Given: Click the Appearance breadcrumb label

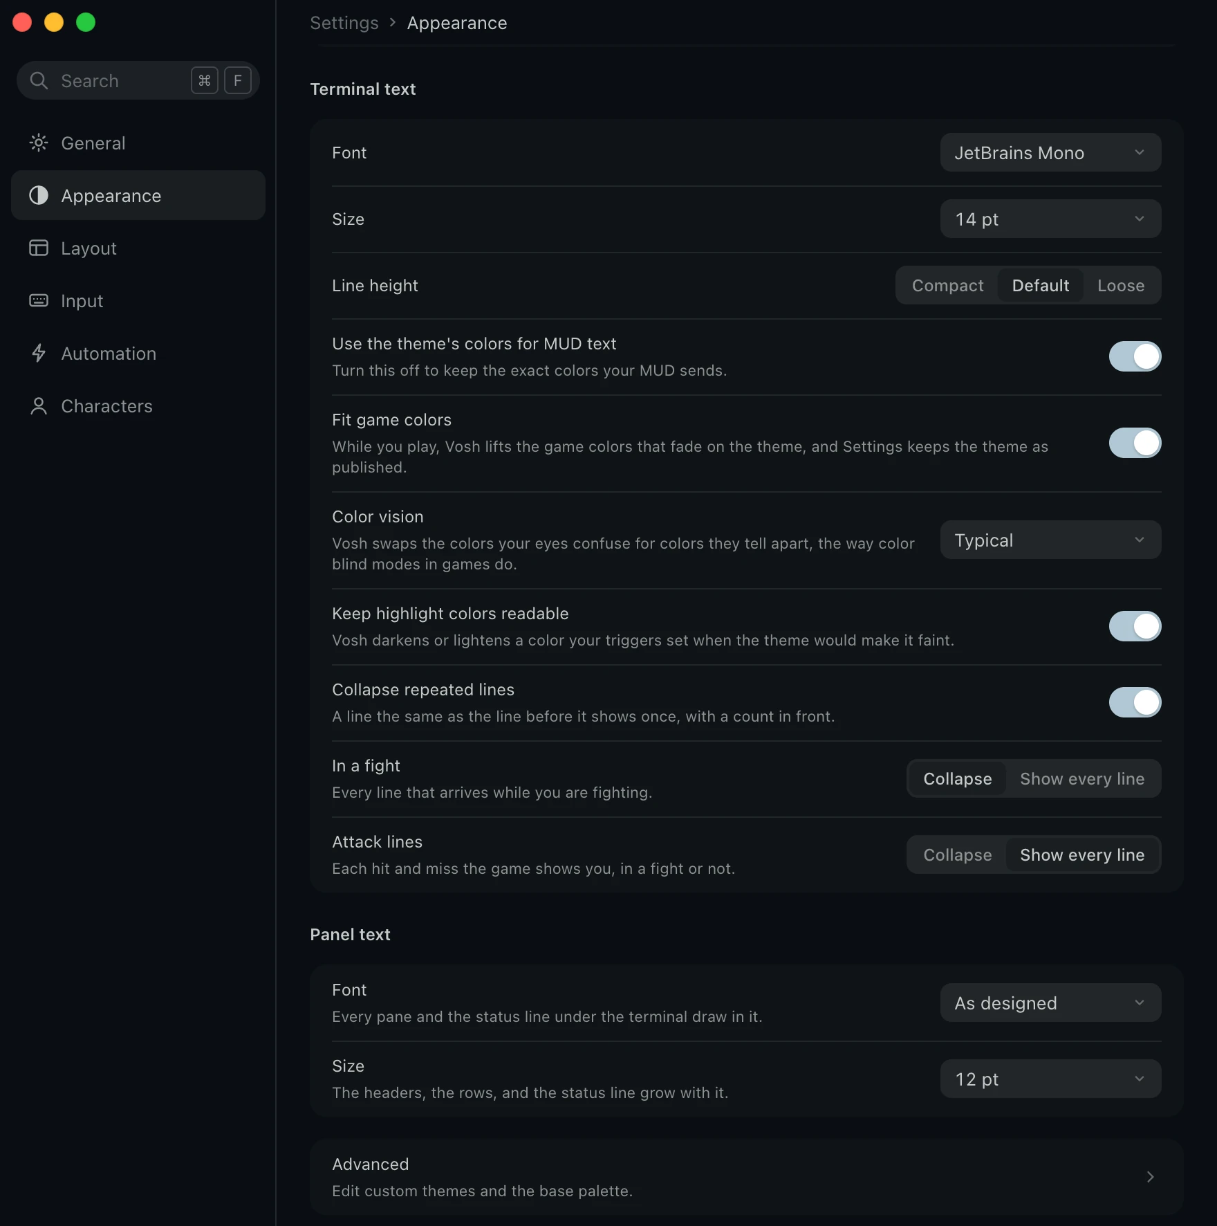Looking at the screenshot, I should click(x=457, y=23).
